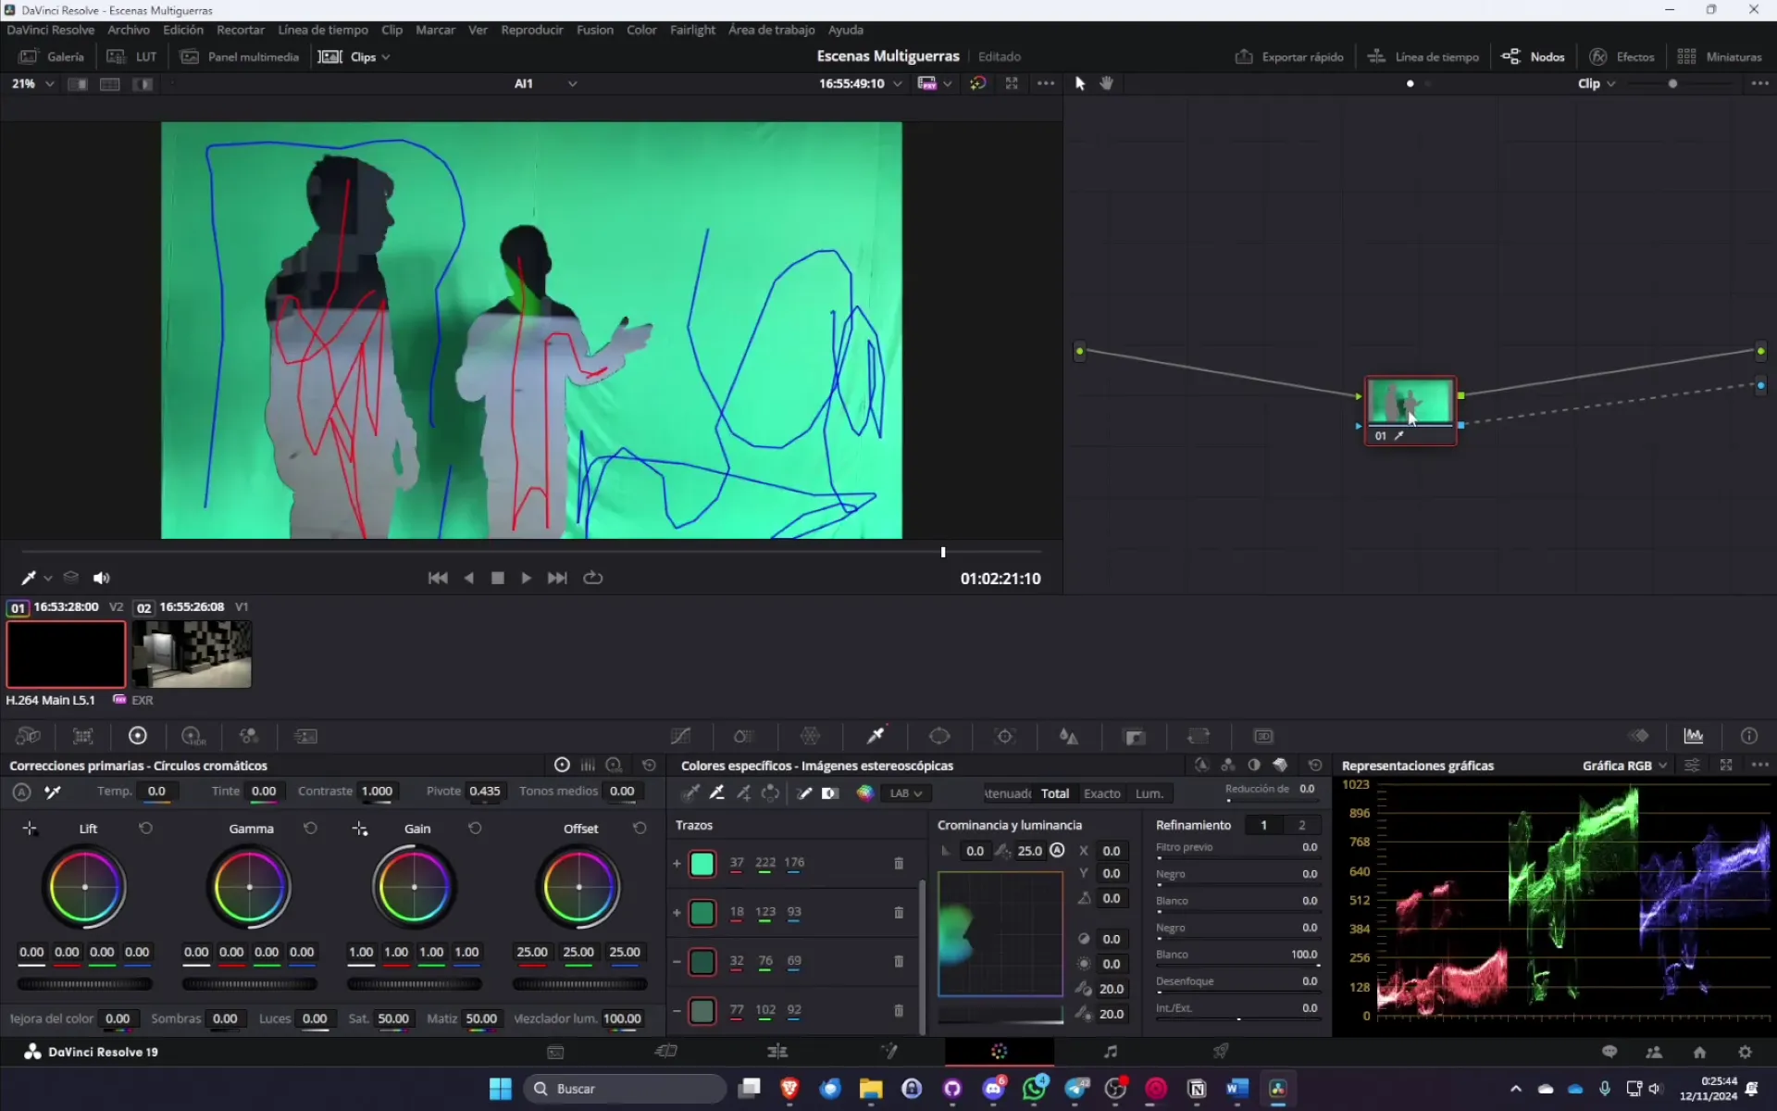This screenshot has width=1777, height=1111.
Task: Open the Curves palette
Action: click(680, 736)
